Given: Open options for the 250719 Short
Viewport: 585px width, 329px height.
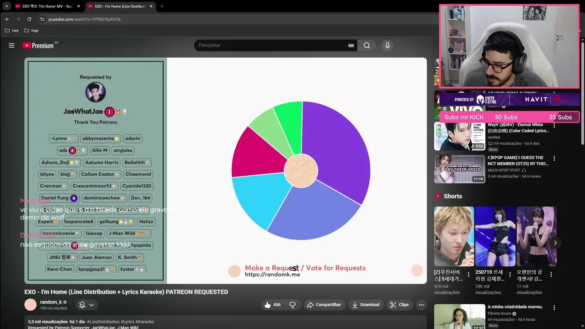Looking at the screenshot, I should click(x=510, y=275).
